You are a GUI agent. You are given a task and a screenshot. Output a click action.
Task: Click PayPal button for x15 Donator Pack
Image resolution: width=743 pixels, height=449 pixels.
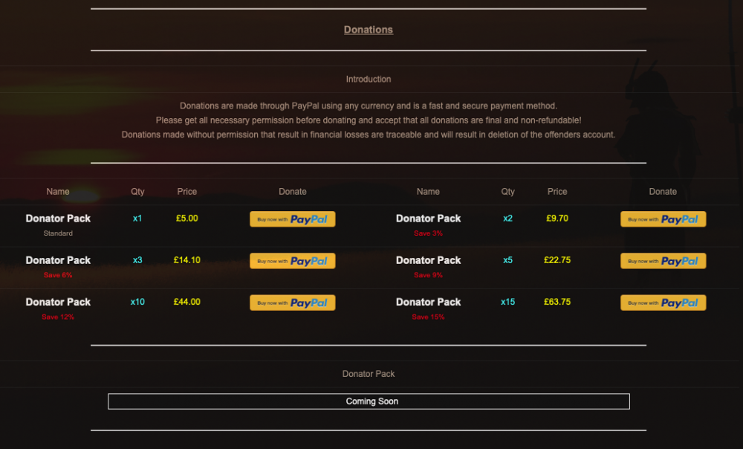tap(663, 303)
